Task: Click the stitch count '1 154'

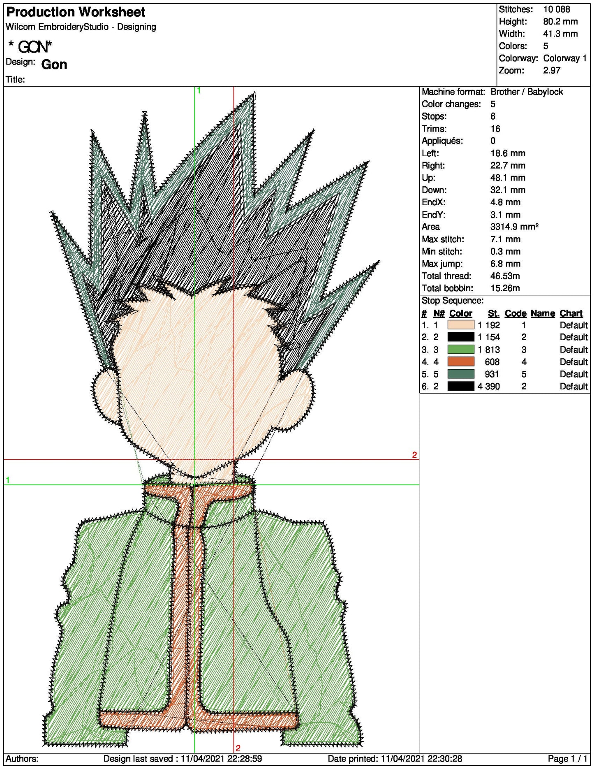Action: (x=489, y=337)
